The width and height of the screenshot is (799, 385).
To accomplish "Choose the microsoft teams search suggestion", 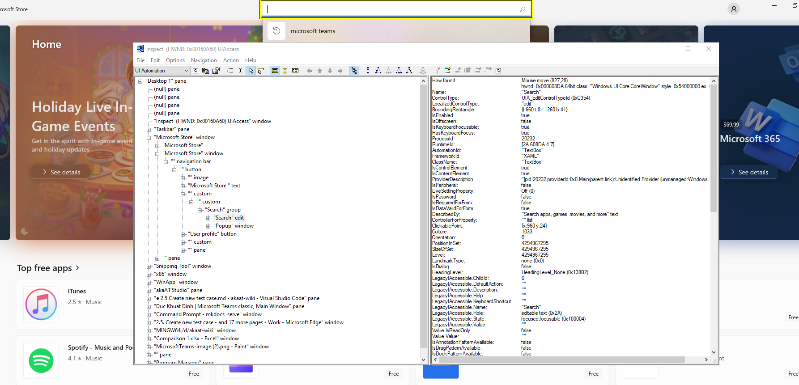I will tap(396, 31).
